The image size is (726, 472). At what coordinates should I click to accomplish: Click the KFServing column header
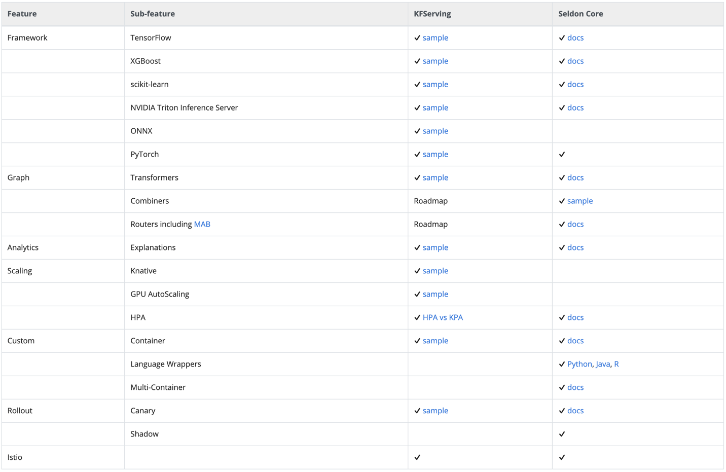(432, 14)
